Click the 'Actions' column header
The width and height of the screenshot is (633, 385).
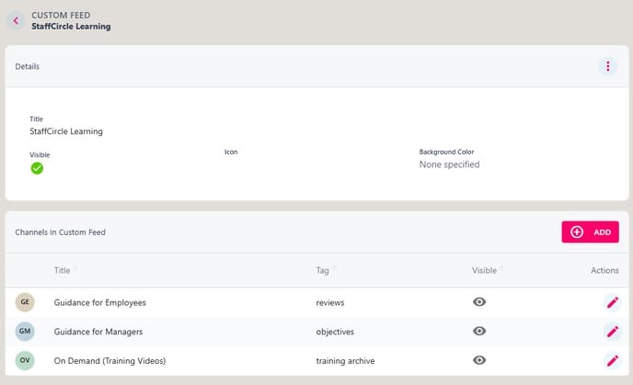click(604, 270)
